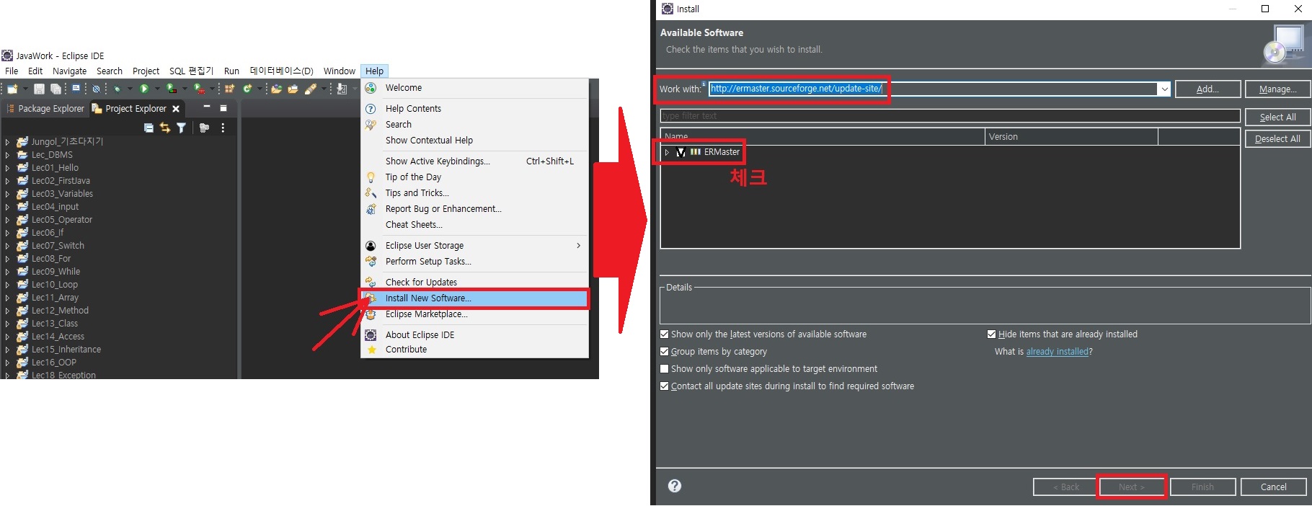Open the Run dropdown arrow

coord(157,89)
